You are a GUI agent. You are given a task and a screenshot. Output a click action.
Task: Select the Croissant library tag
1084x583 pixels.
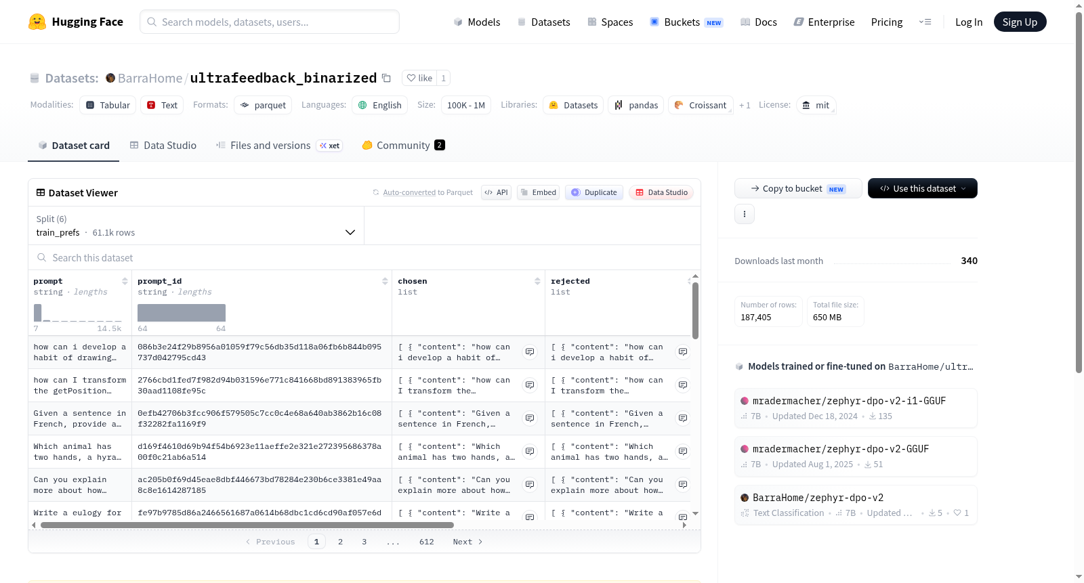(x=701, y=105)
